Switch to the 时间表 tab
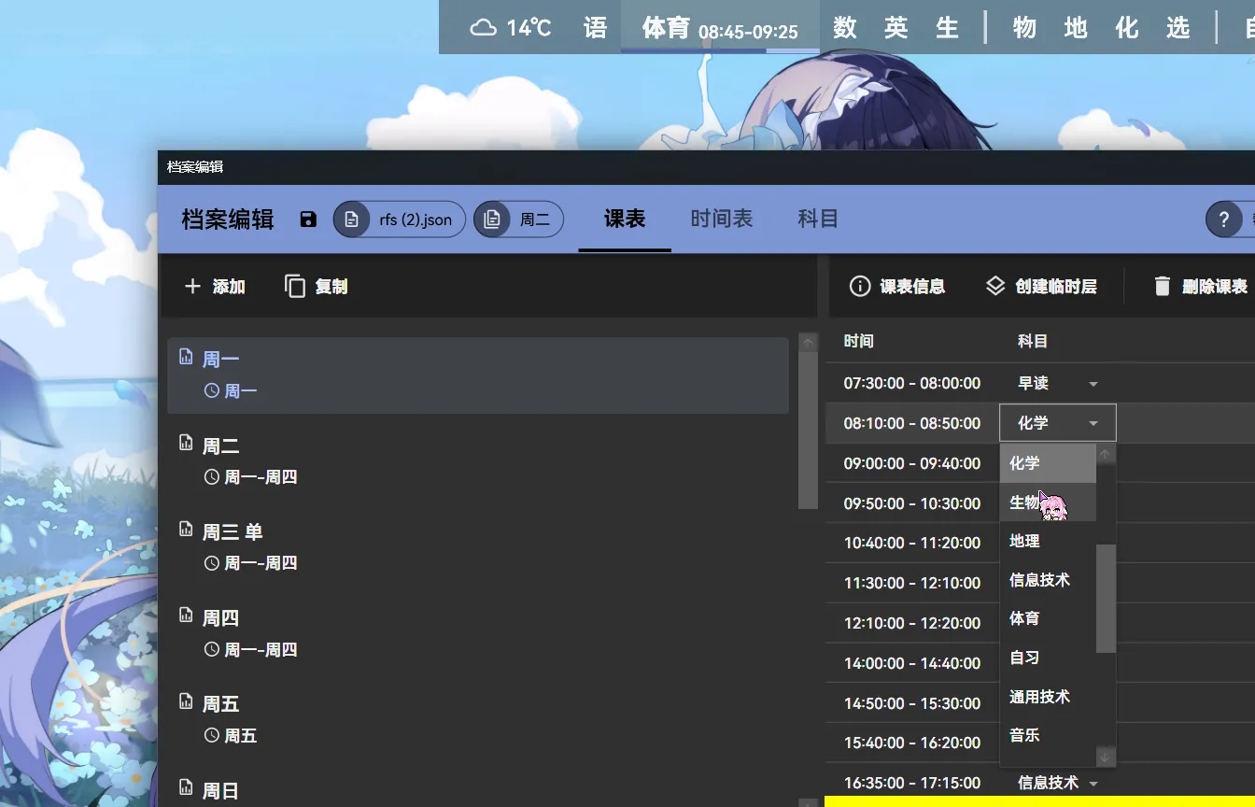Image resolution: width=1255 pixels, height=807 pixels. click(721, 219)
